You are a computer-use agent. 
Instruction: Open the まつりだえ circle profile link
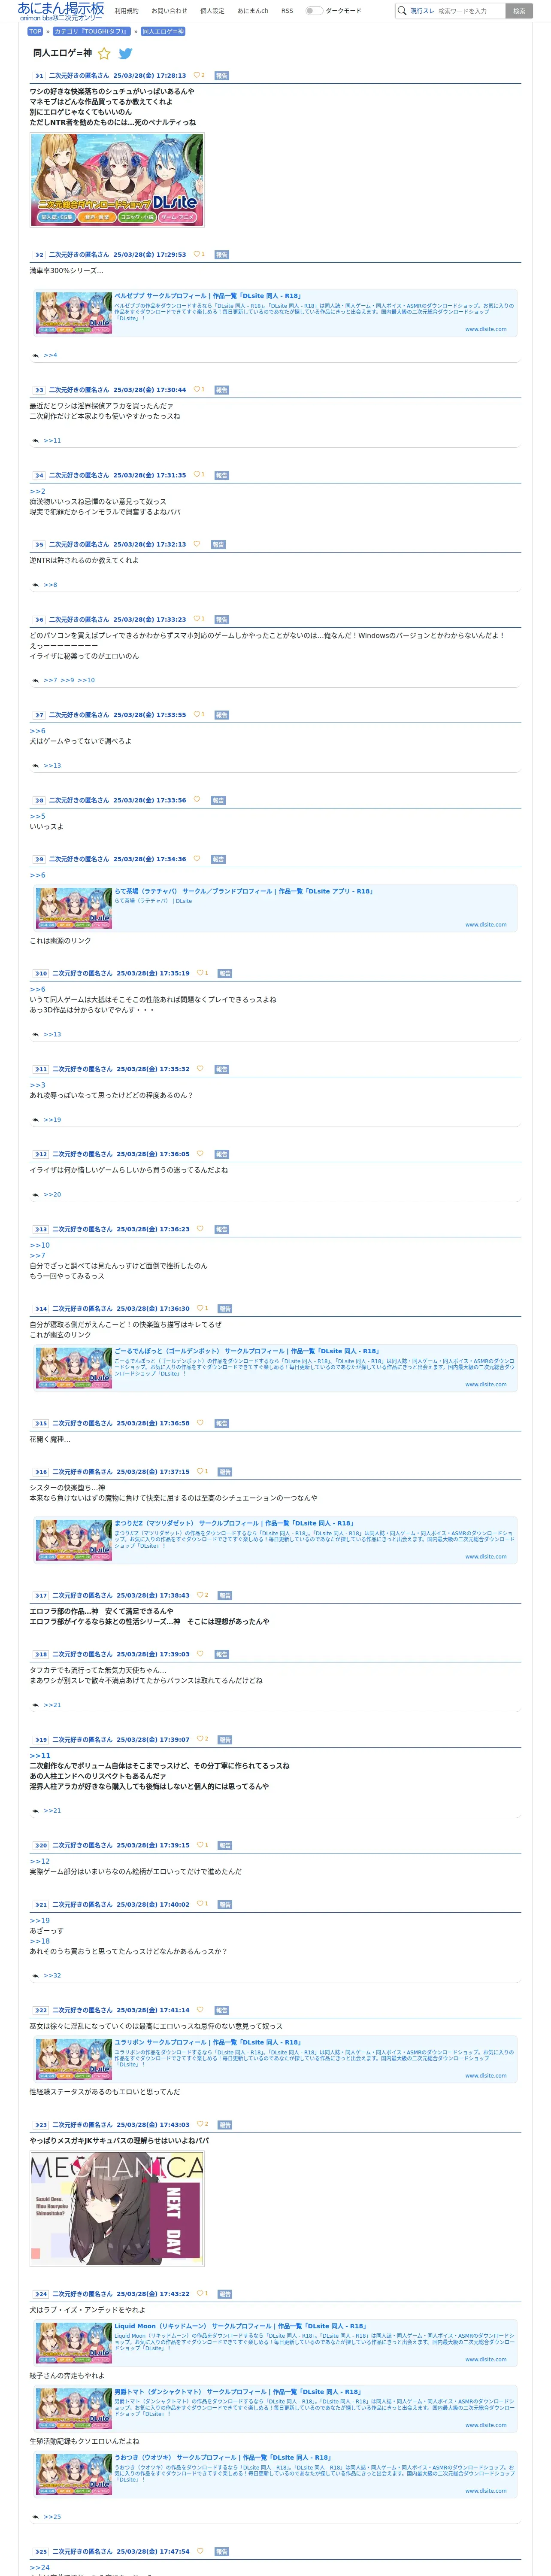[275, 1539]
